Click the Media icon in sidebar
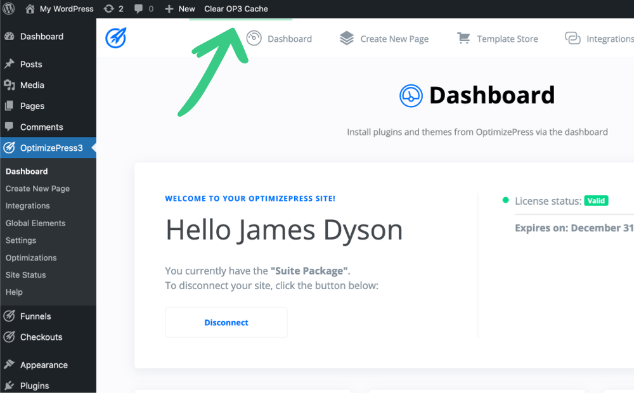634x393 pixels. (x=10, y=85)
